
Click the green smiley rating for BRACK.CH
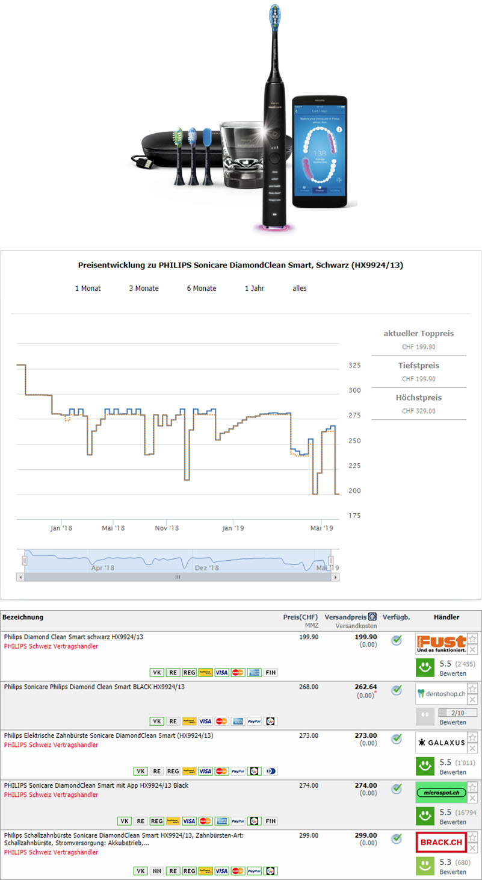point(425,866)
